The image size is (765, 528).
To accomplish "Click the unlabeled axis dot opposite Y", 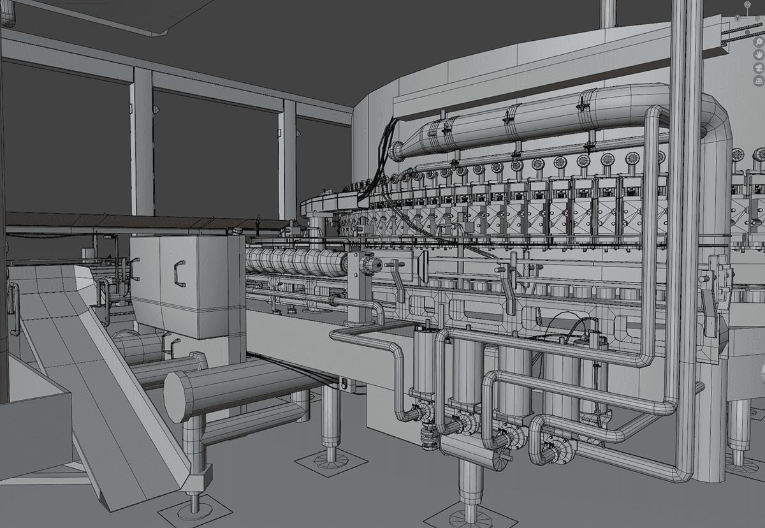I will (757, 18).
